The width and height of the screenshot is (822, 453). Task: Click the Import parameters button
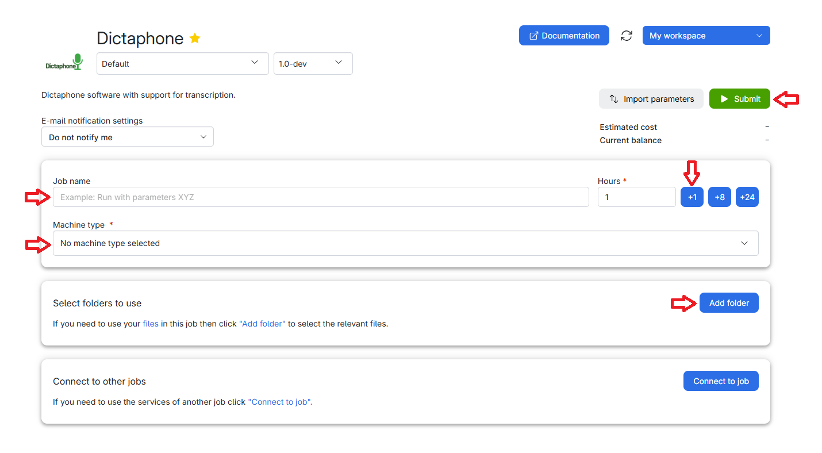pyautogui.click(x=651, y=99)
